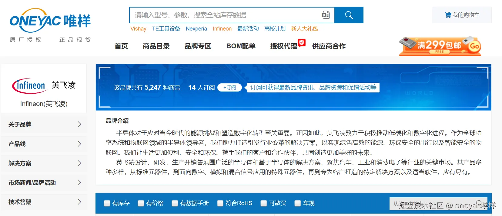Open the Nexperia quick link
The height and width of the screenshot is (216, 502).
(x=196, y=29)
